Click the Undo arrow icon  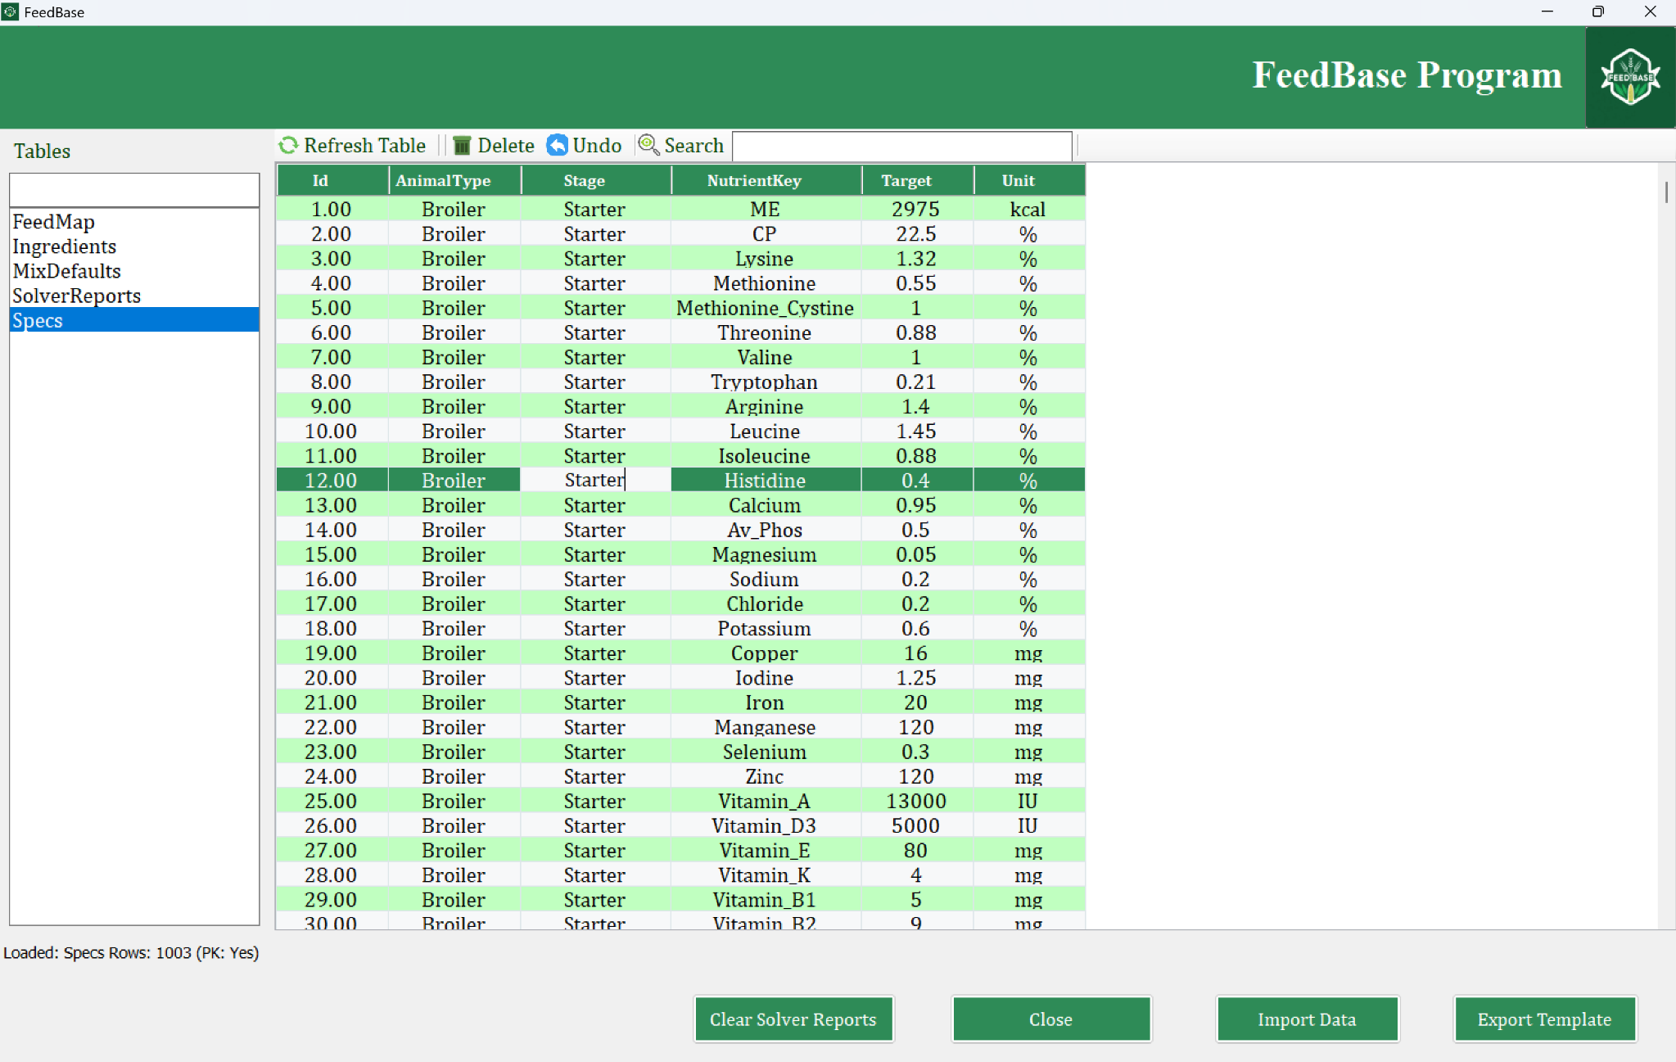tap(558, 145)
